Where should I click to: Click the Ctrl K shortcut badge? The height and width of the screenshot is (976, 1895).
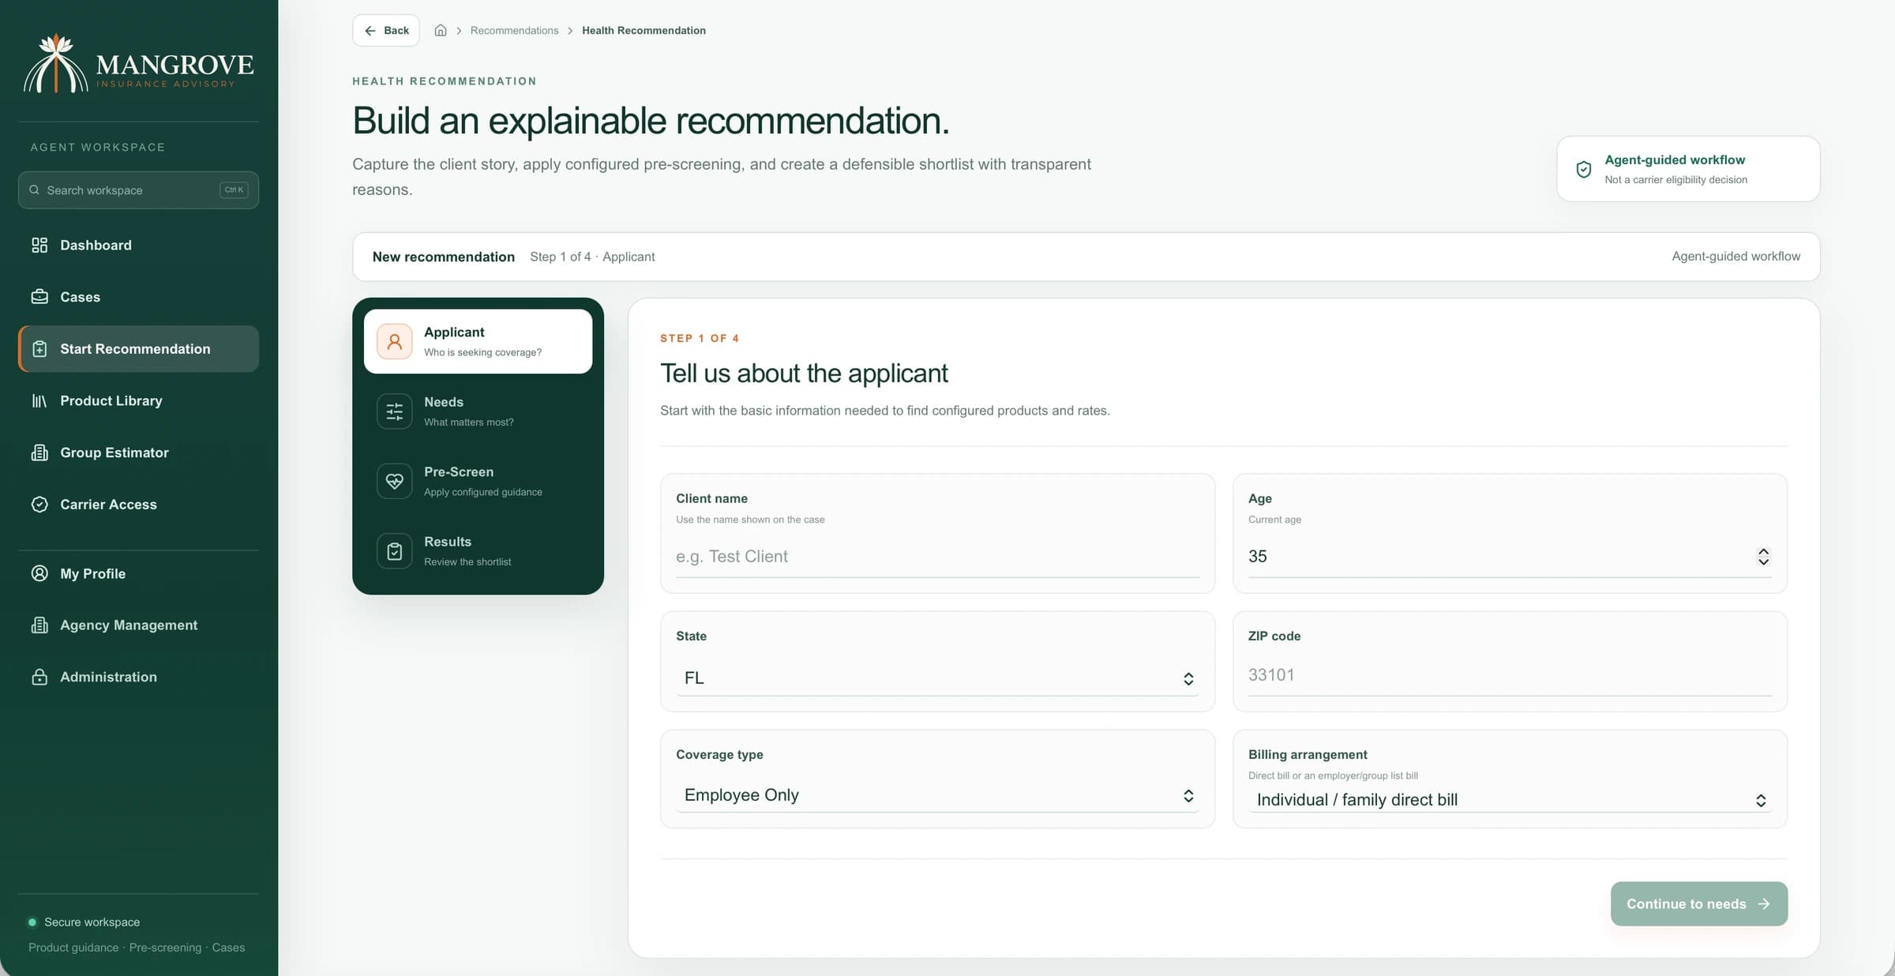point(234,190)
